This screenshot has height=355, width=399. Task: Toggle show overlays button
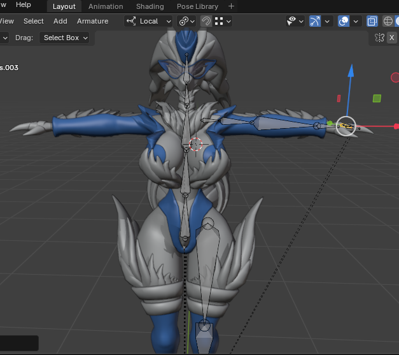click(344, 21)
